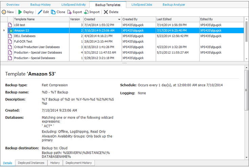
Task: Select the Full-DCR Test template name
Action: click(x=23, y=41)
